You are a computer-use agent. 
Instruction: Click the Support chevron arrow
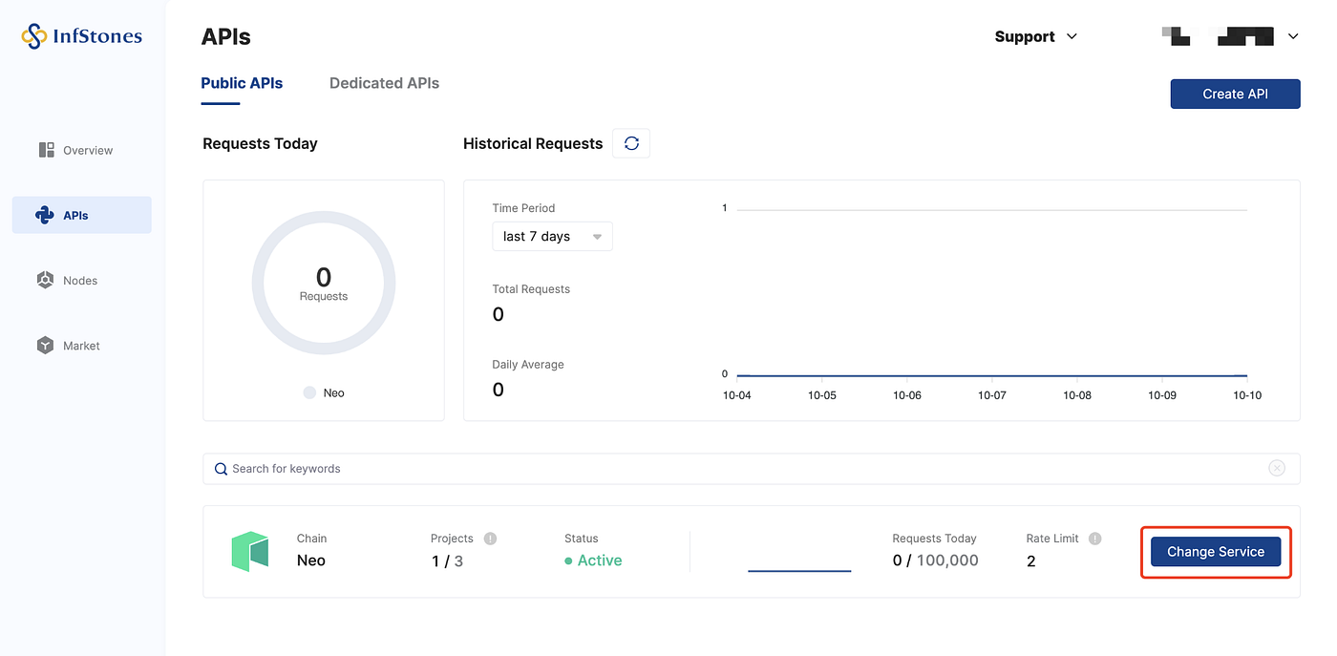[1072, 36]
